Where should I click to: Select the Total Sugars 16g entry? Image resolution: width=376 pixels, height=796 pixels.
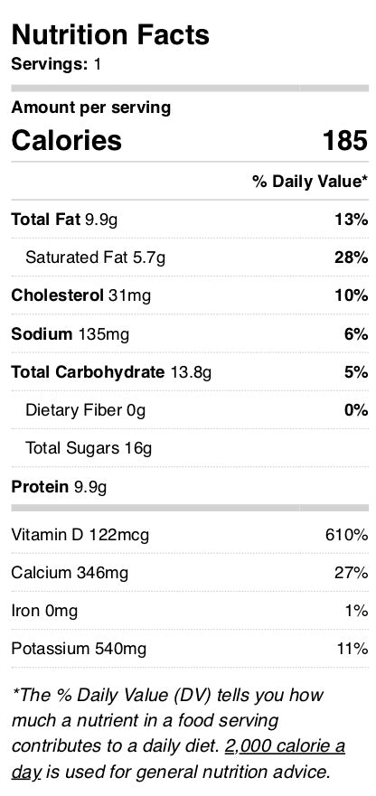(x=190, y=448)
